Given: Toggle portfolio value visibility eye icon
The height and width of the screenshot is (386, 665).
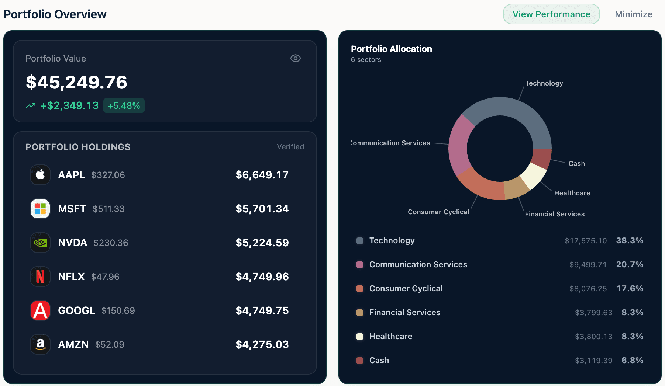Looking at the screenshot, I should point(296,58).
